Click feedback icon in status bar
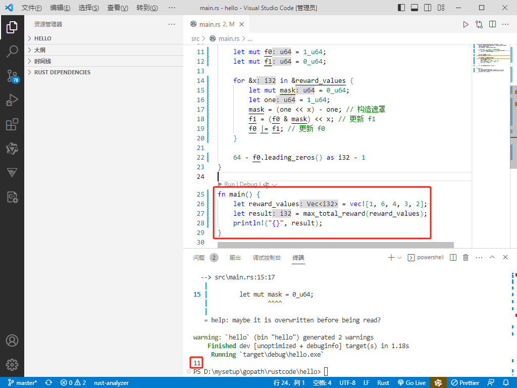 (x=491, y=383)
